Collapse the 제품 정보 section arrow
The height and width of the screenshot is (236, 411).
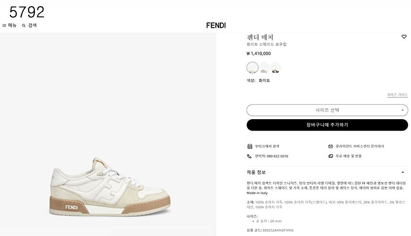point(403,172)
